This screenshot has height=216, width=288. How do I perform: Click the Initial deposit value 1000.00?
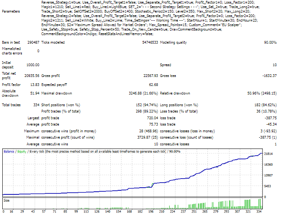pos(33,65)
